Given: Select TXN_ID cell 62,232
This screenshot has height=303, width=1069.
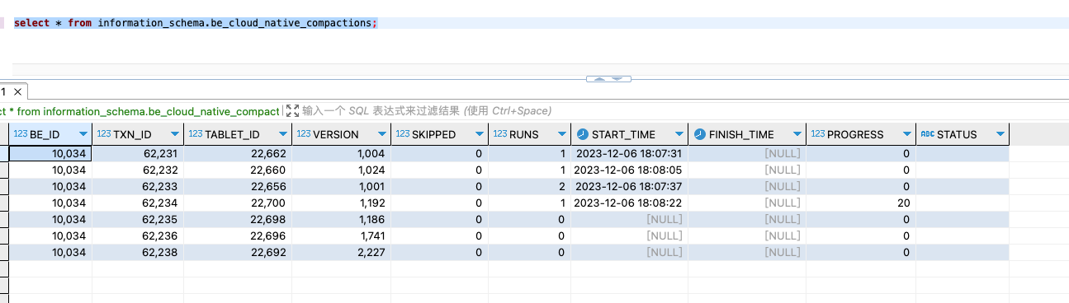Looking at the screenshot, I should (x=137, y=170).
